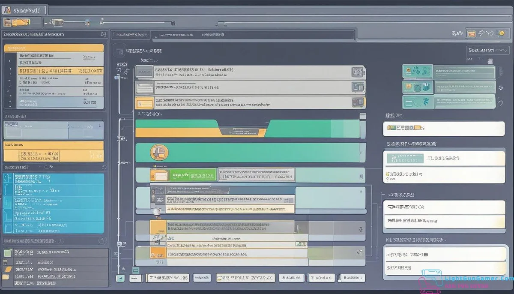Click the action icon at the end of the first list row
Screen dimensions: 514x294
[x=358, y=72]
